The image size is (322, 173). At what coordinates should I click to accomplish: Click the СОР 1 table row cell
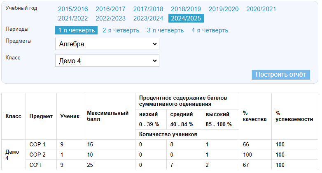tap(37, 145)
